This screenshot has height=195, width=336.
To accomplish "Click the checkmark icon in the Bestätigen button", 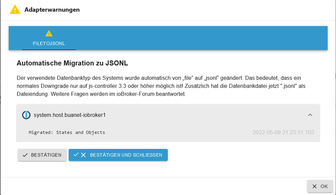I will click(x=25, y=155).
